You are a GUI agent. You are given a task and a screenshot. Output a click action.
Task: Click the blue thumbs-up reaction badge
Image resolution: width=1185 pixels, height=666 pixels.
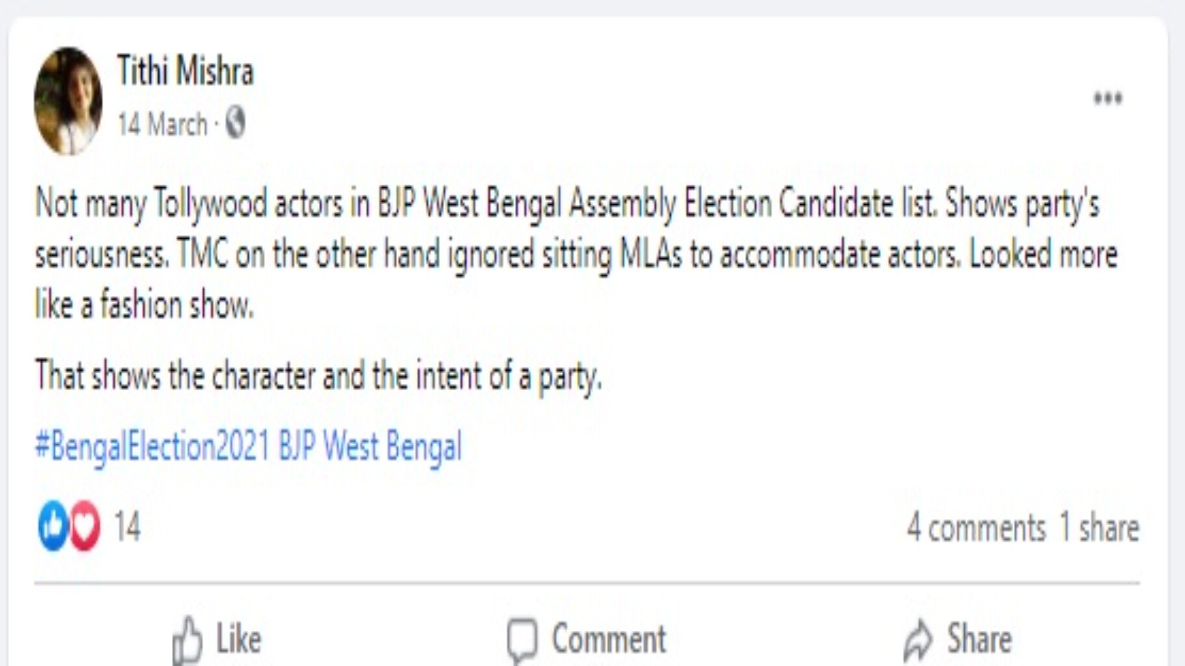click(x=53, y=526)
